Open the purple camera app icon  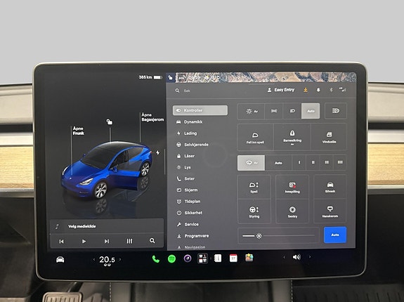(188, 258)
